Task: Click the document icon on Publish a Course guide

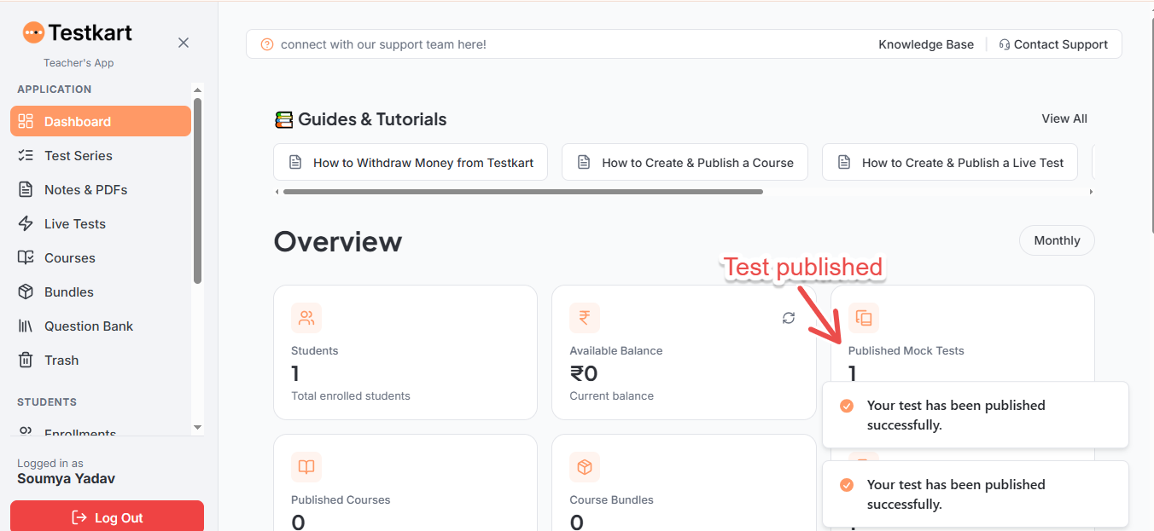Action: (x=584, y=162)
